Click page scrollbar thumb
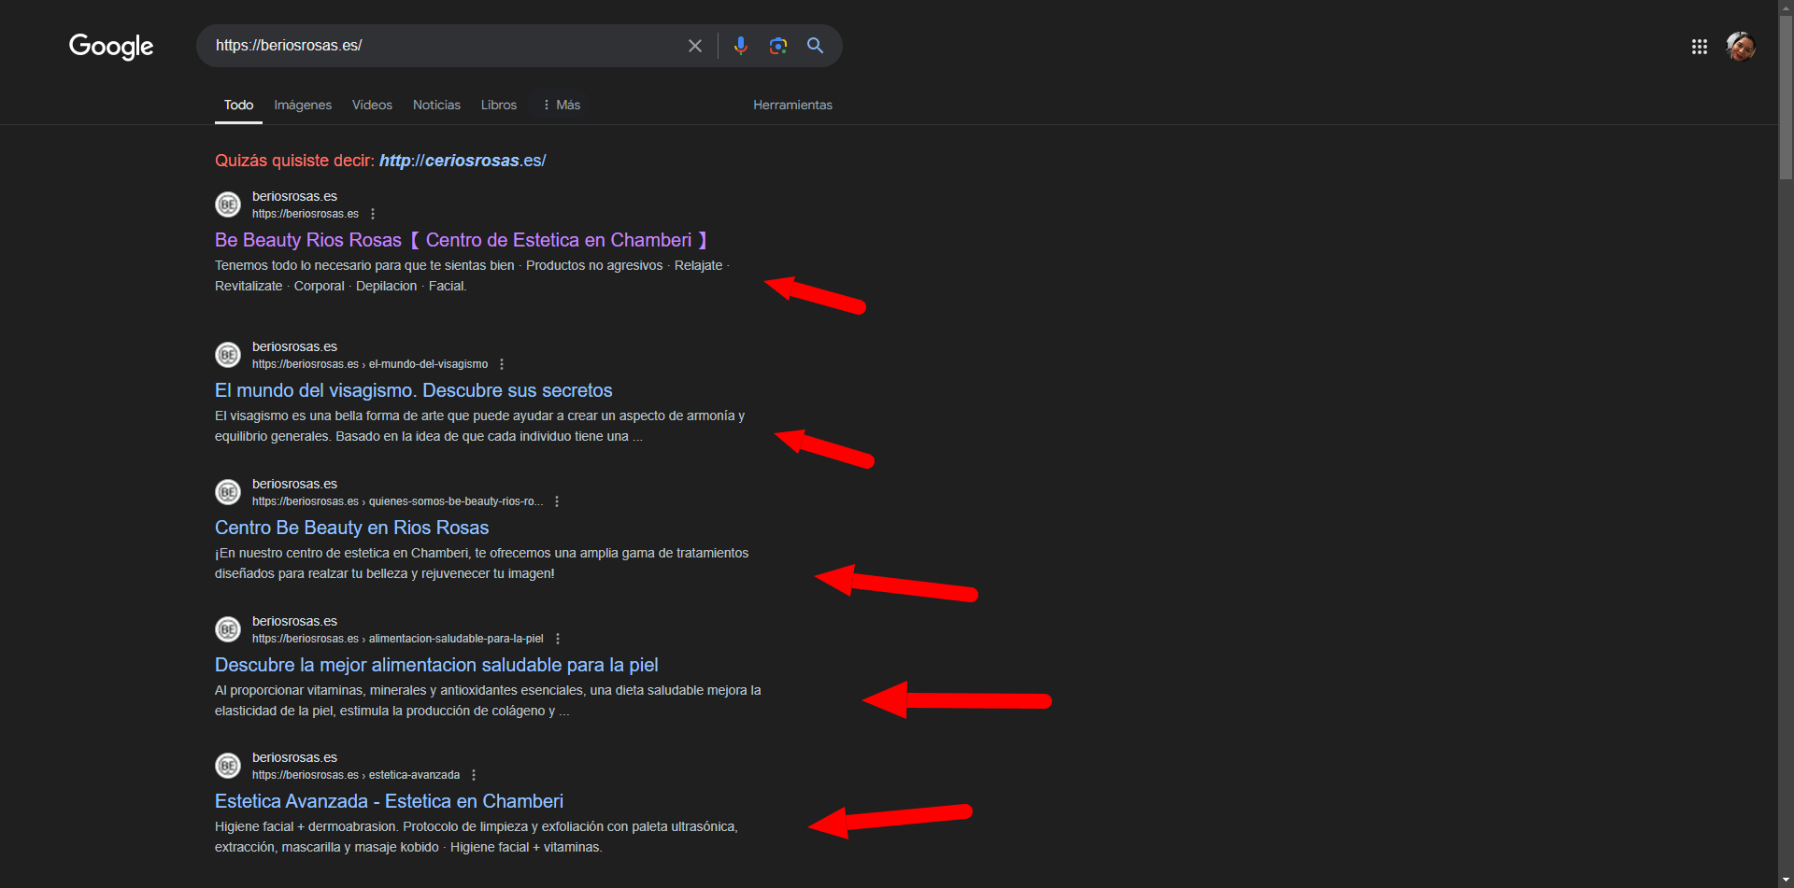 pyautogui.click(x=1786, y=98)
